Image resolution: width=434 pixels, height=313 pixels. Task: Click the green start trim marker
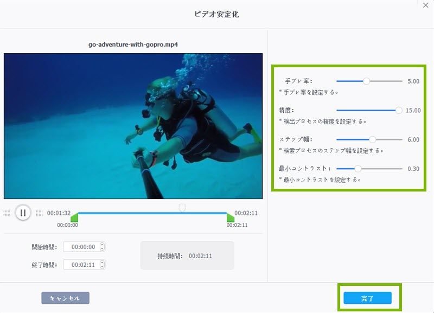pos(75,218)
